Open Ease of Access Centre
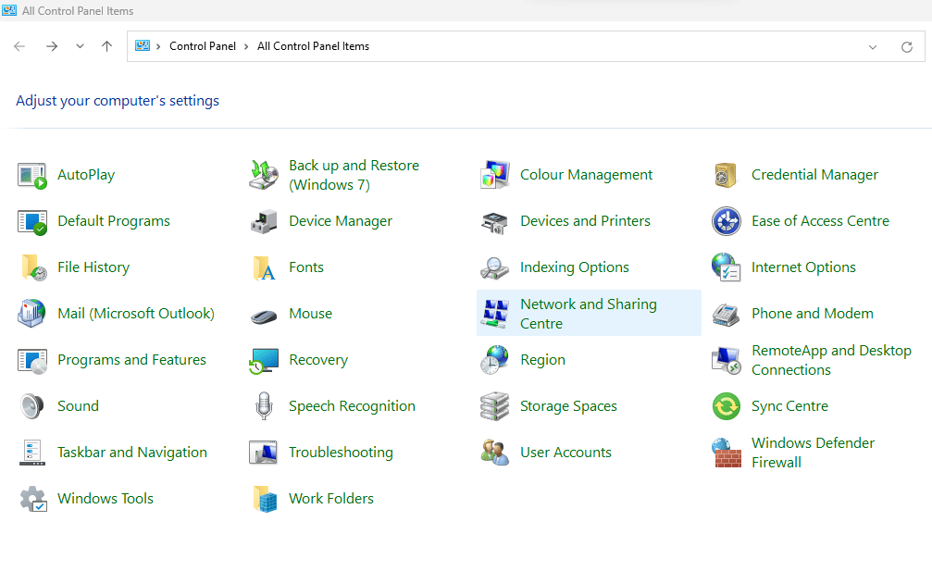 tap(820, 220)
